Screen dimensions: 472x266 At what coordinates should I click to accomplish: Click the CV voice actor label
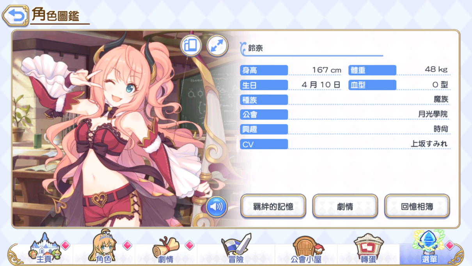(264, 144)
